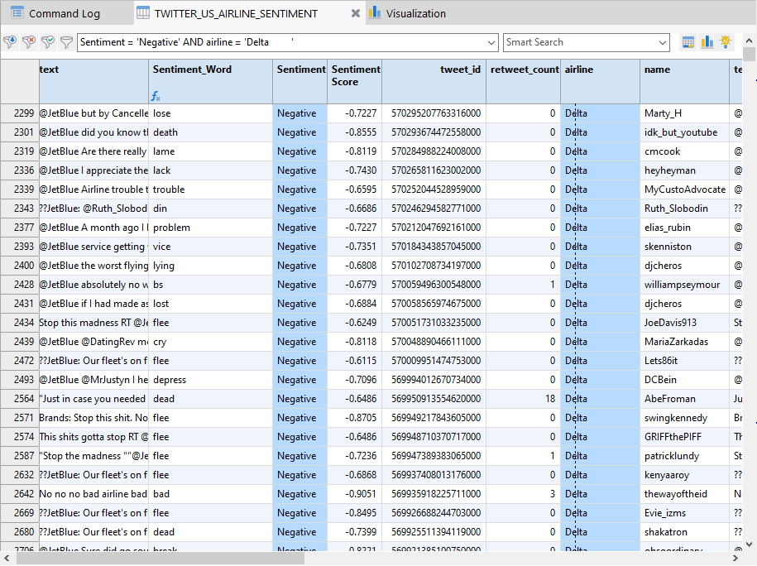Viewport: 757px width, 566px height.
Task: Expand the filter expression dropdown arrow
Action: (x=491, y=42)
